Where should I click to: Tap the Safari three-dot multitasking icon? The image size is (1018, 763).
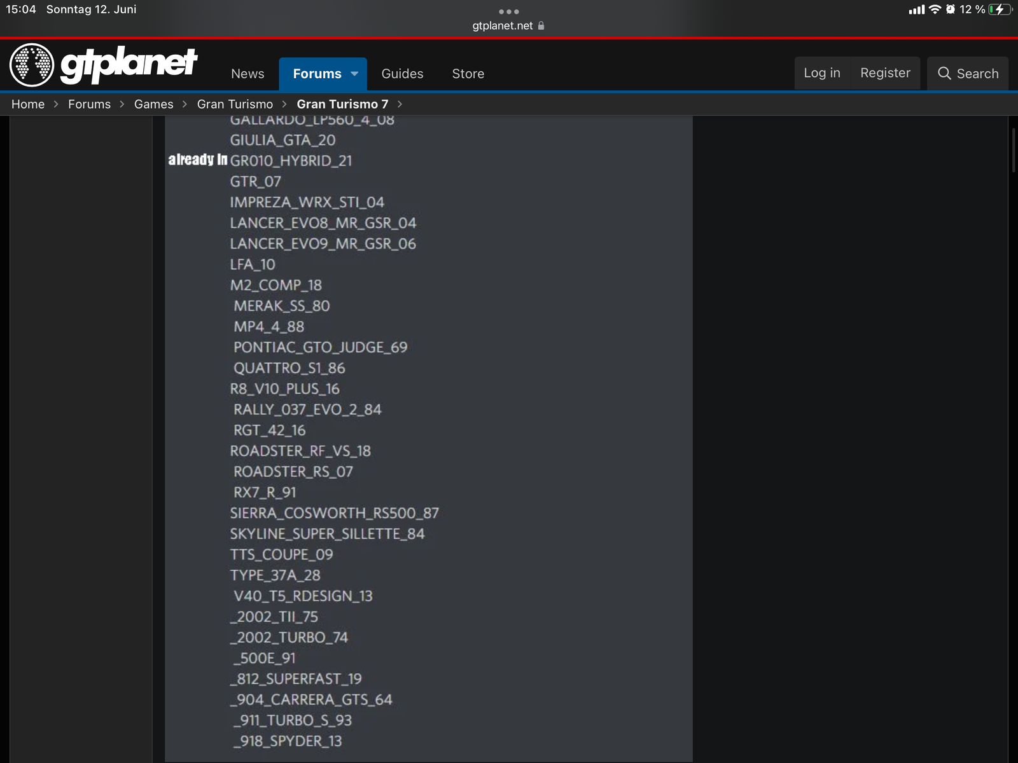(x=509, y=11)
